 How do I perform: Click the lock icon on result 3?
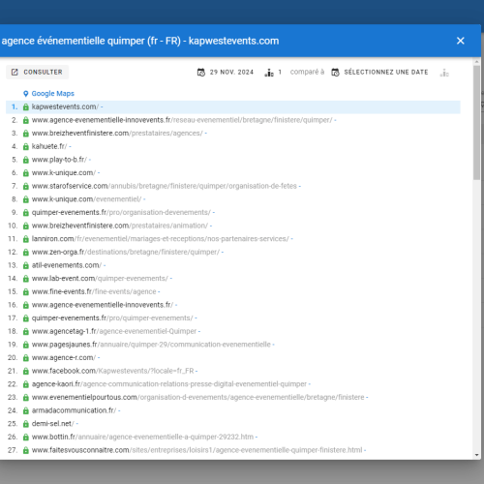tap(26, 134)
